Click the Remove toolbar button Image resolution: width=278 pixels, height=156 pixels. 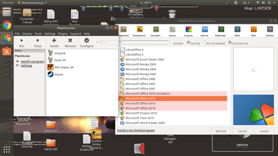(x=70, y=43)
